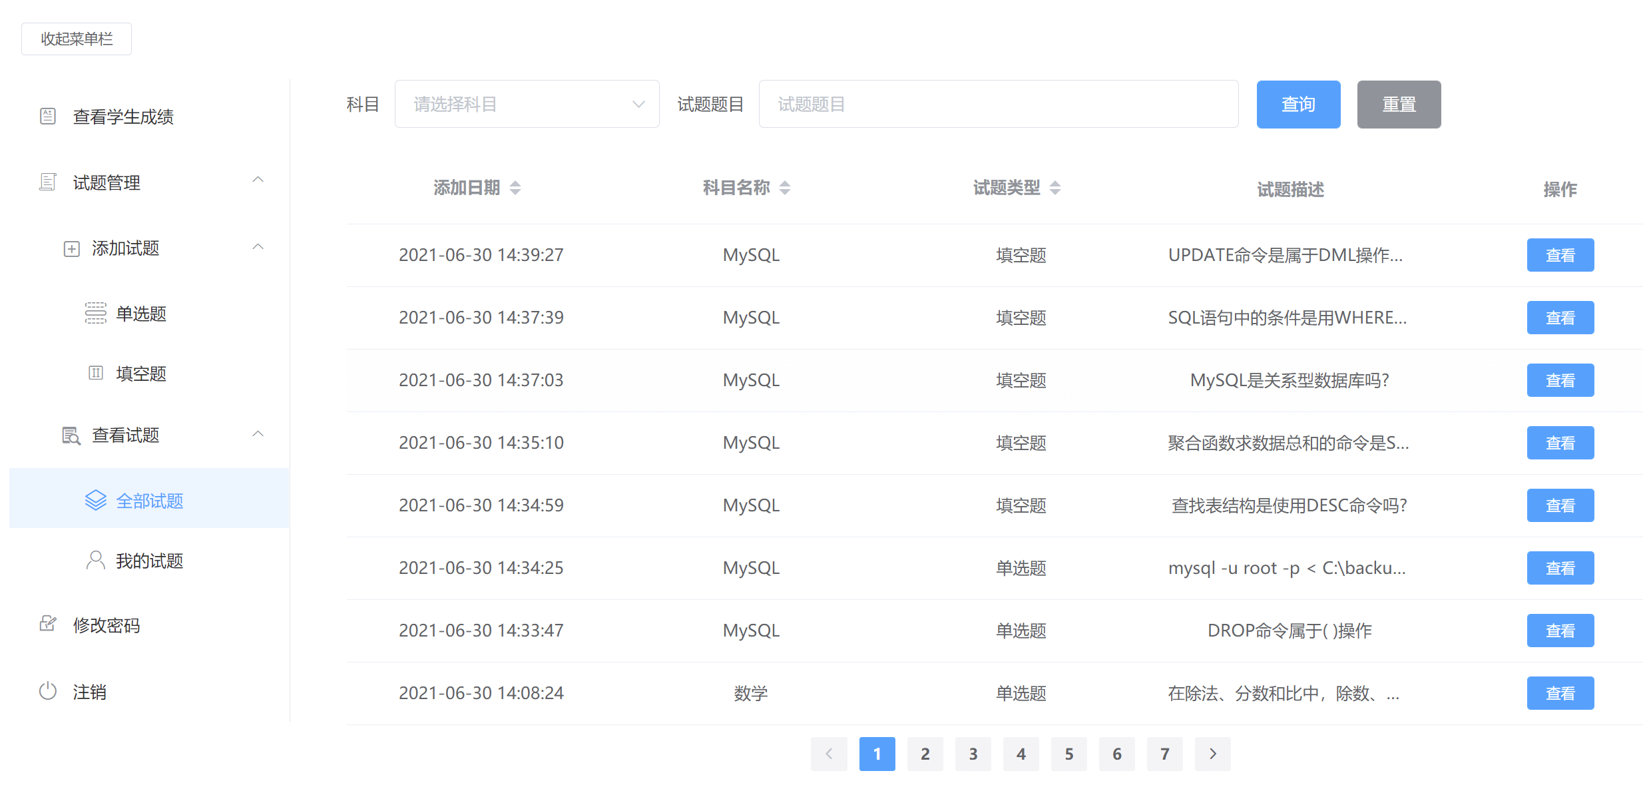This screenshot has height=791, width=1643.
Task: Click the 修改密码 edit icon
Action: click(48, 624)
